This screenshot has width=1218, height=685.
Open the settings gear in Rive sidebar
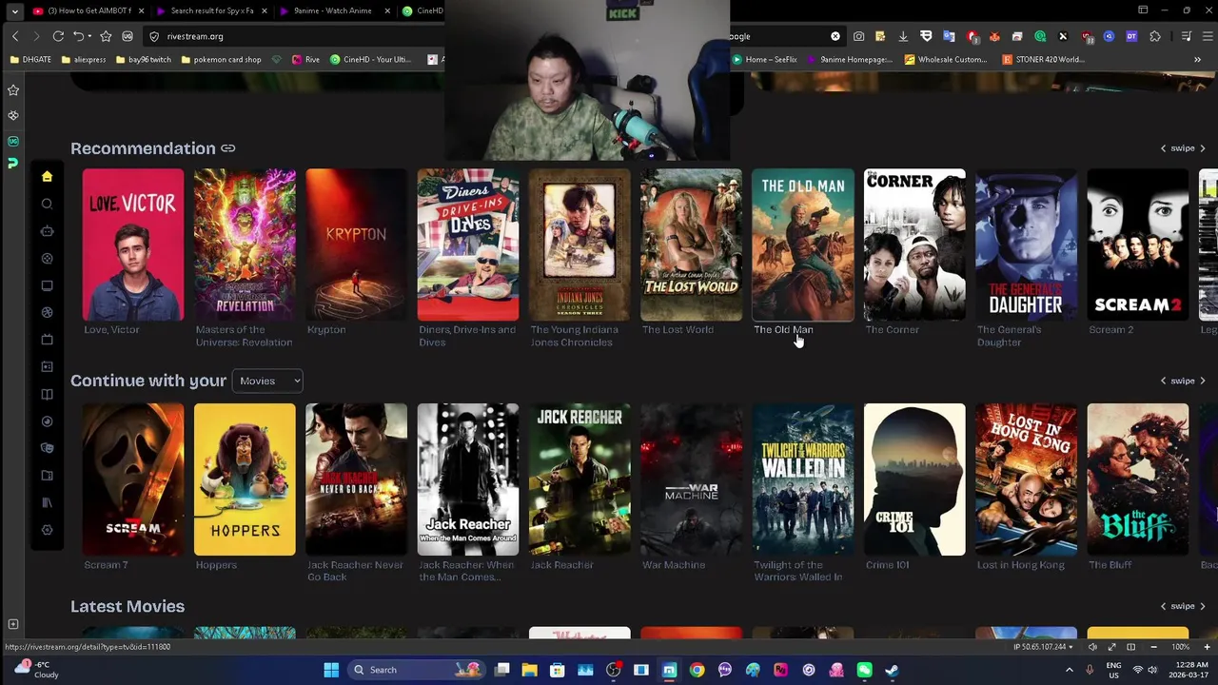[47, 530]
